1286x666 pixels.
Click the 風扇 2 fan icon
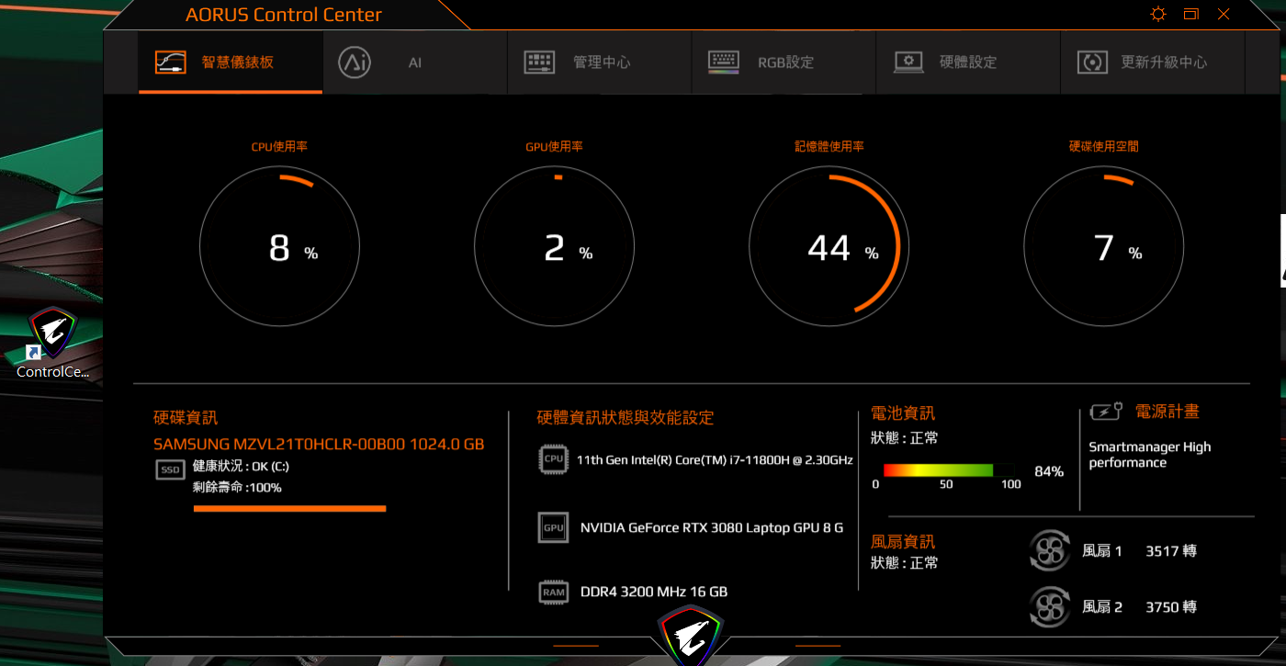tap(1048, 606)
